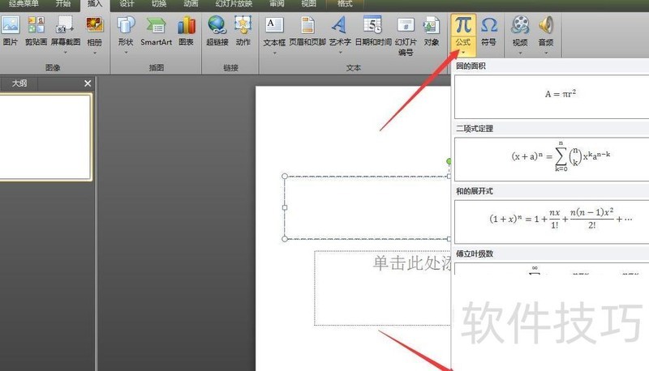Expand the 音频 dropdown arrow
The image size is (649, 371).
pyautogui.click(x=546, y=53)
